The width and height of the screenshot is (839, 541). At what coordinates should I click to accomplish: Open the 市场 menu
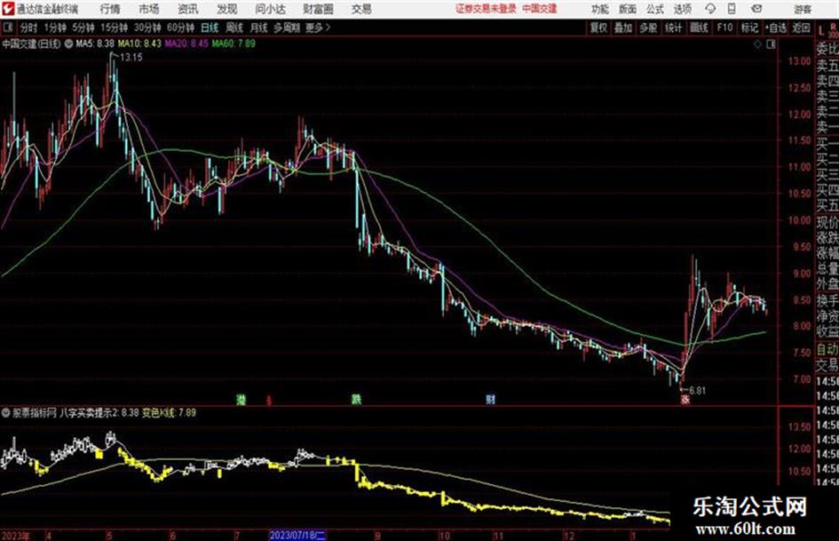tap(149, 9)
